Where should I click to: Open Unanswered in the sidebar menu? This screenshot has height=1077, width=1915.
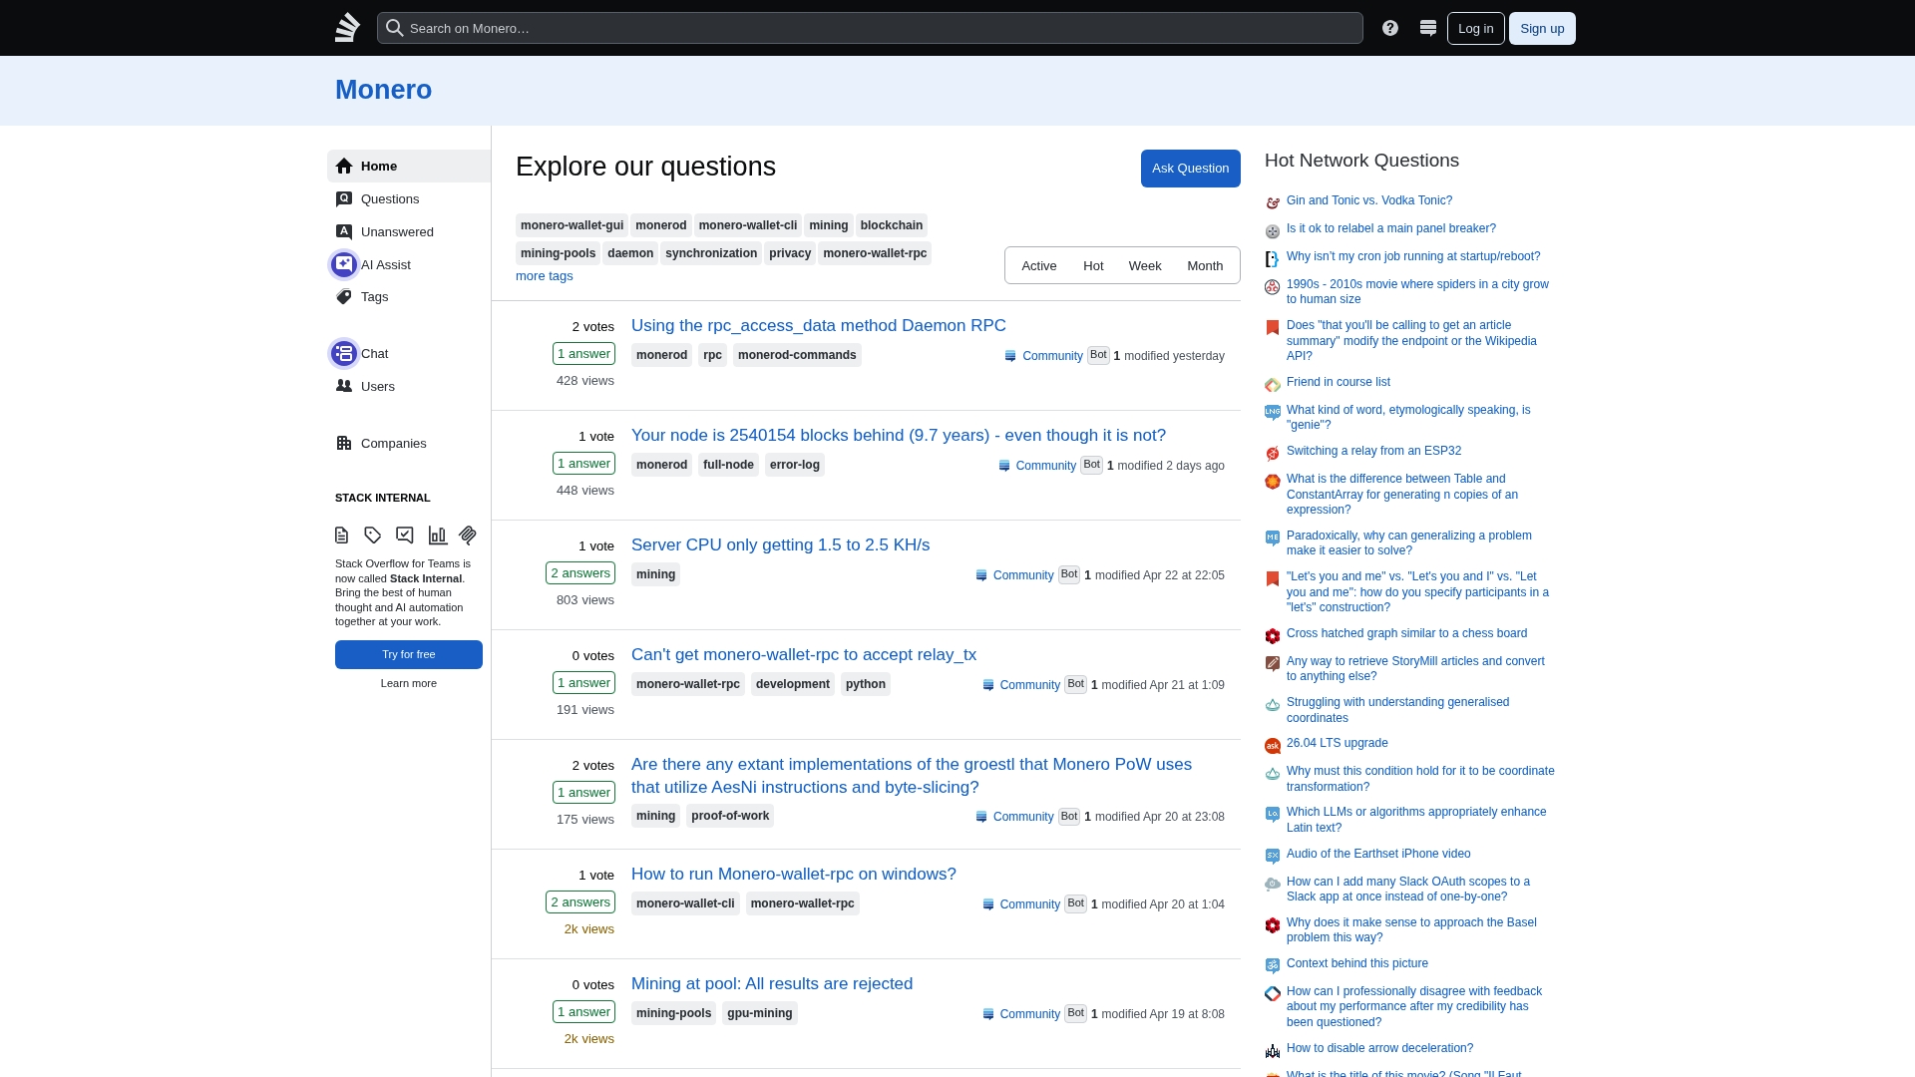[396, 231]
